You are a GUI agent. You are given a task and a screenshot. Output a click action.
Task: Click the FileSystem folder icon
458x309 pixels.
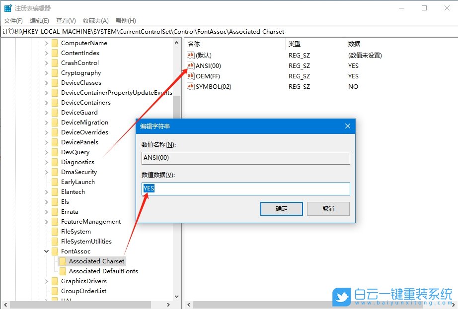pyautogui.click(x=55, y=231)
